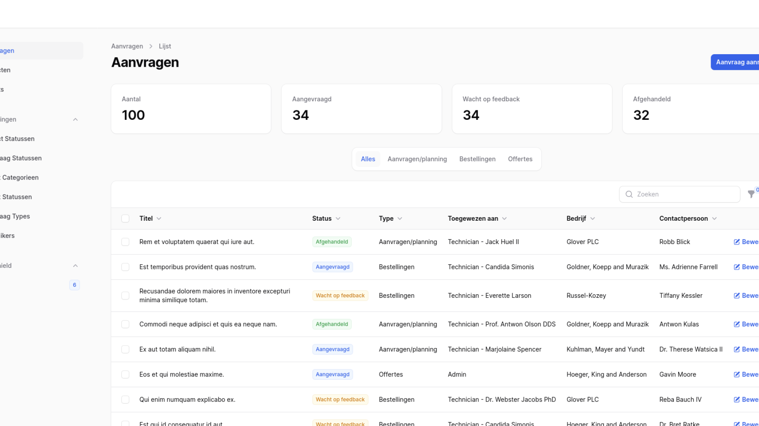Click edit icon in Antwon Kulas row

pos(737,324)
